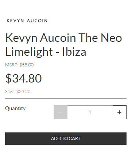Focus the number box between minus and plus

pos(90,112)
